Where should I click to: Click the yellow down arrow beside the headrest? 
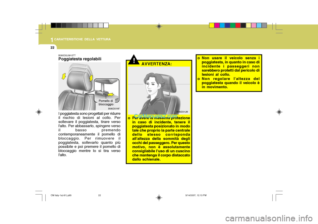(64, 76)
